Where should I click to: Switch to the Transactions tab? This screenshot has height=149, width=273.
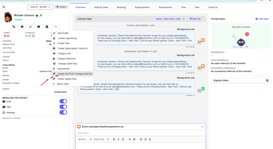[x=165, y=7]
